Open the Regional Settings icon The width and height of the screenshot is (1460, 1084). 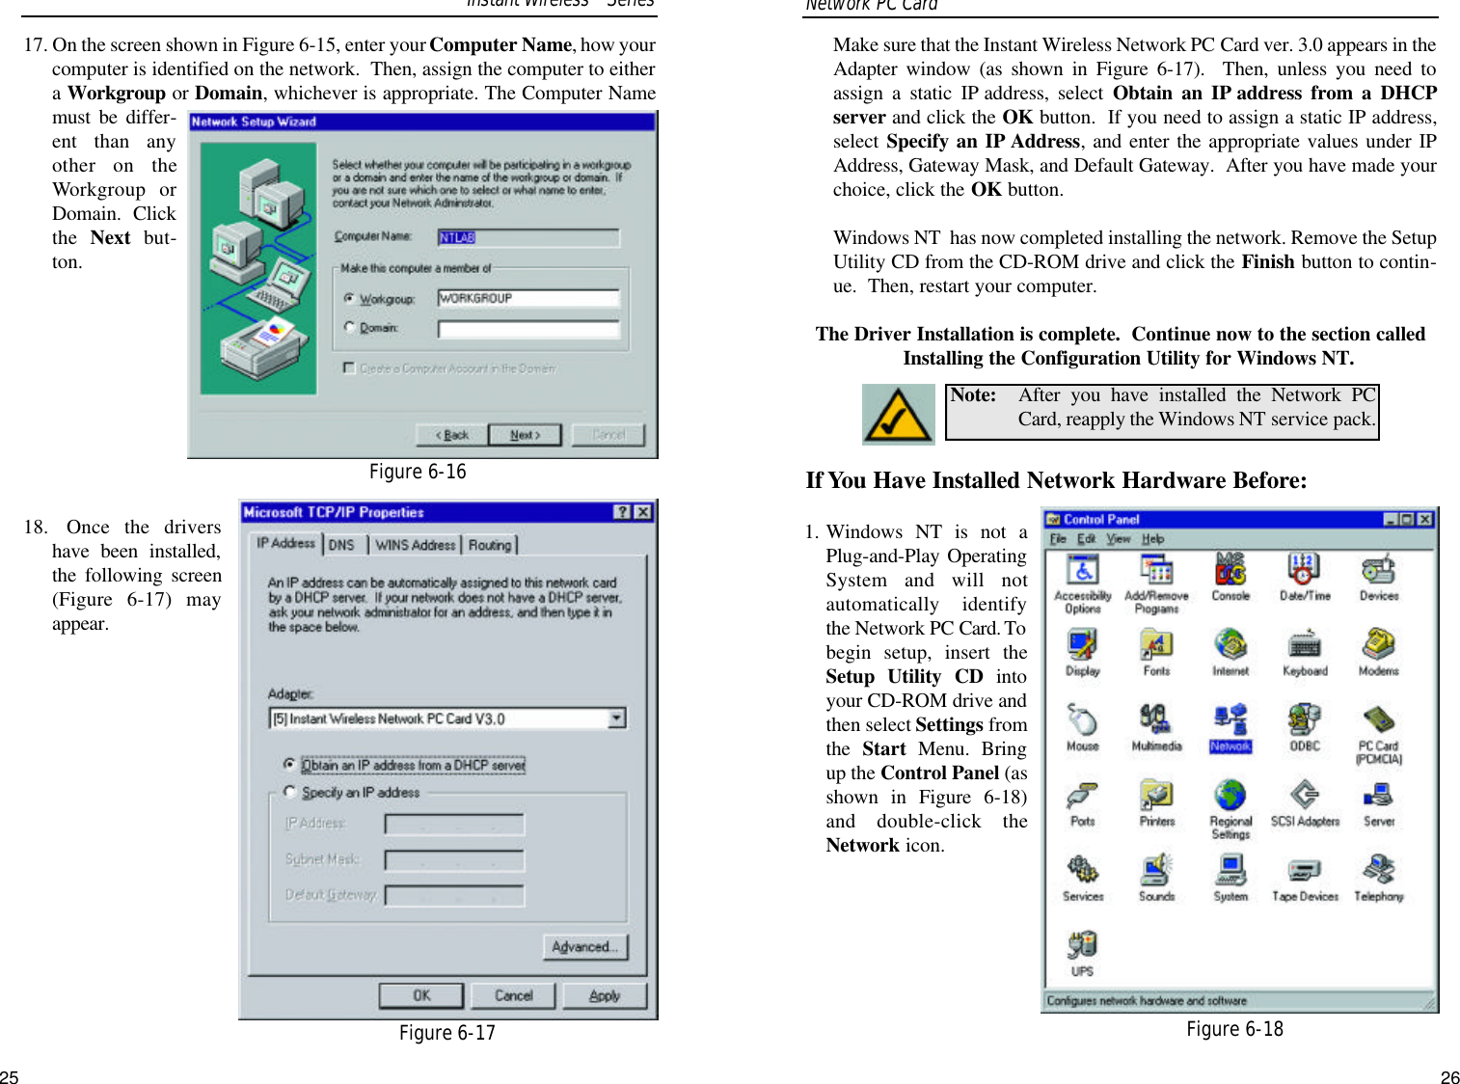click(x=1230, y=810)
